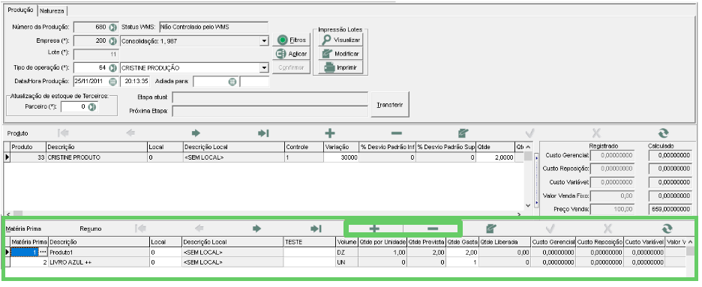Refresh the Matéria Prima grid

tap(667, 229)
